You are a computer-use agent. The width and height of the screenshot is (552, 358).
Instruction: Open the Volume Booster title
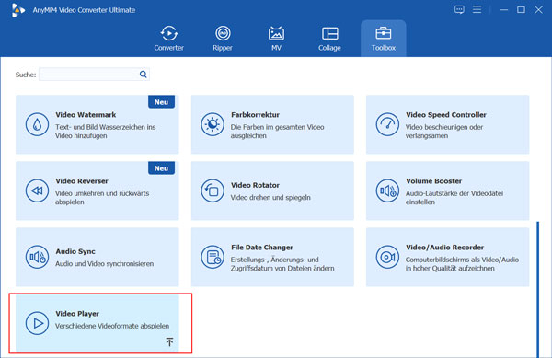coord(433,181)
